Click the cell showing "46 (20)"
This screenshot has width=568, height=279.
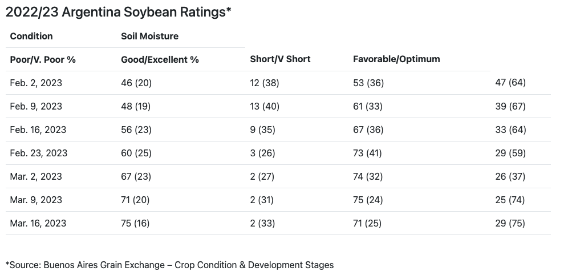coord(136,83)
